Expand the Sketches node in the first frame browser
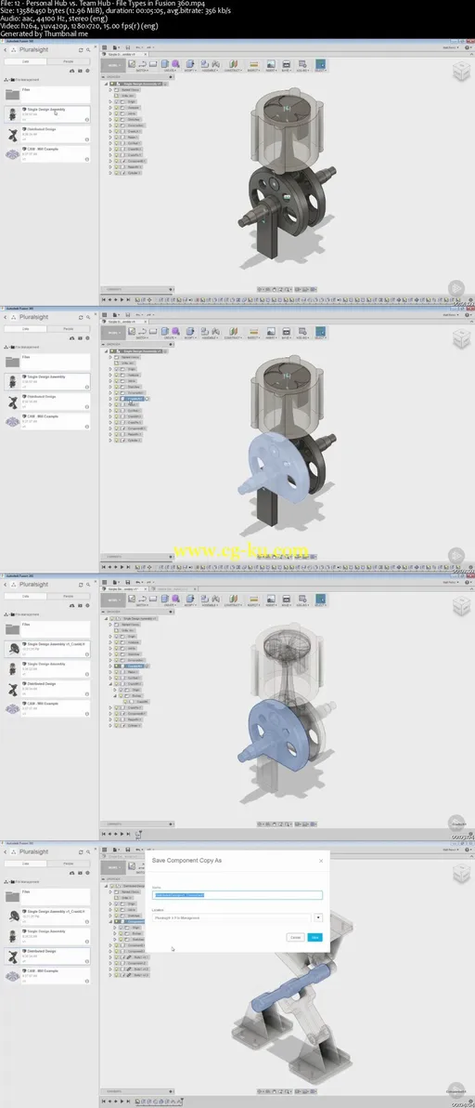The height and width of the screenshot is (1108, 475). [110, 119]
